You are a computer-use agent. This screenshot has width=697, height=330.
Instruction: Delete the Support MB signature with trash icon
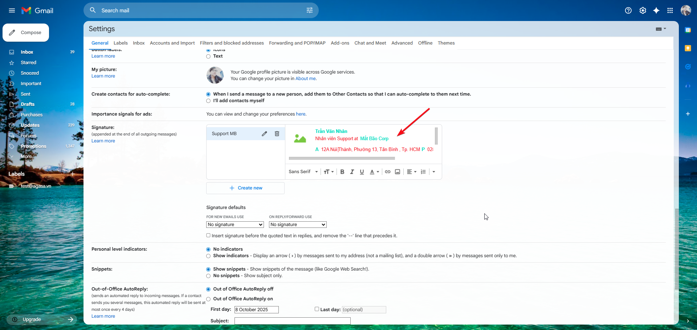tap(277, 134)
